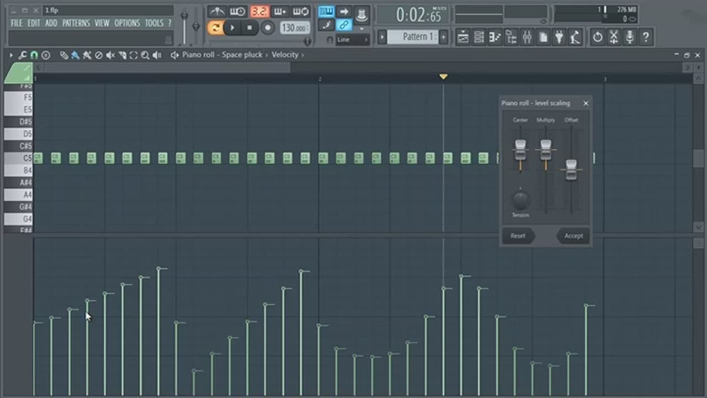Click the 130 tempo field

point(294,28)
